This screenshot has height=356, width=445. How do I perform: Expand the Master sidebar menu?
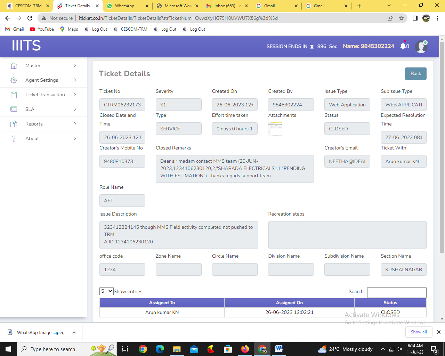click(43, 65)
